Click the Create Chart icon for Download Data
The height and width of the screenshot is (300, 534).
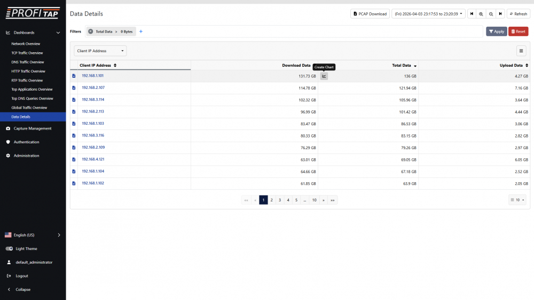coord(324,76)
